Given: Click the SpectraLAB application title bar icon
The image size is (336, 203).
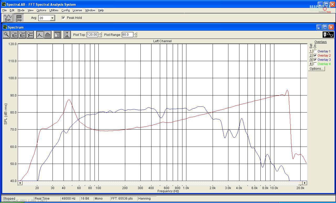Looking at the screenshot, I should tap(3, 4).
